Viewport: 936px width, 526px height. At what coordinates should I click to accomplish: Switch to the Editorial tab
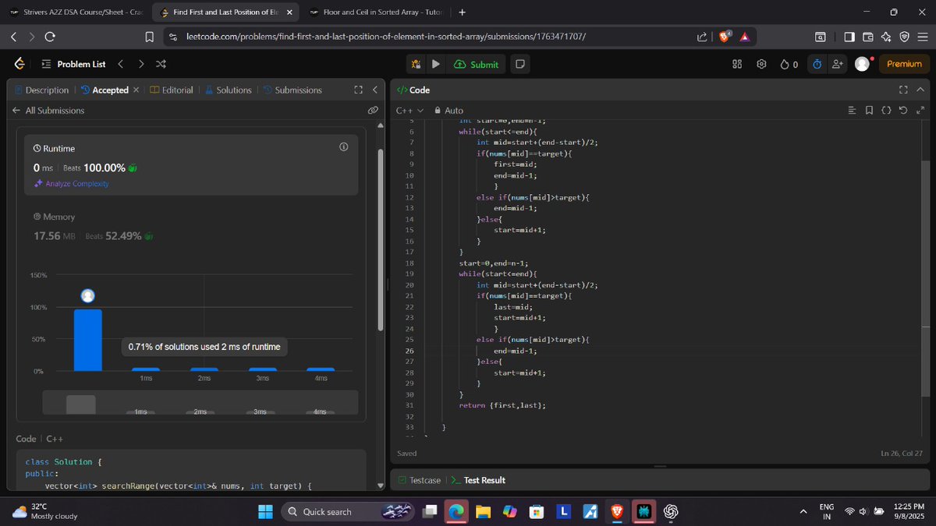tap(176, 90)
